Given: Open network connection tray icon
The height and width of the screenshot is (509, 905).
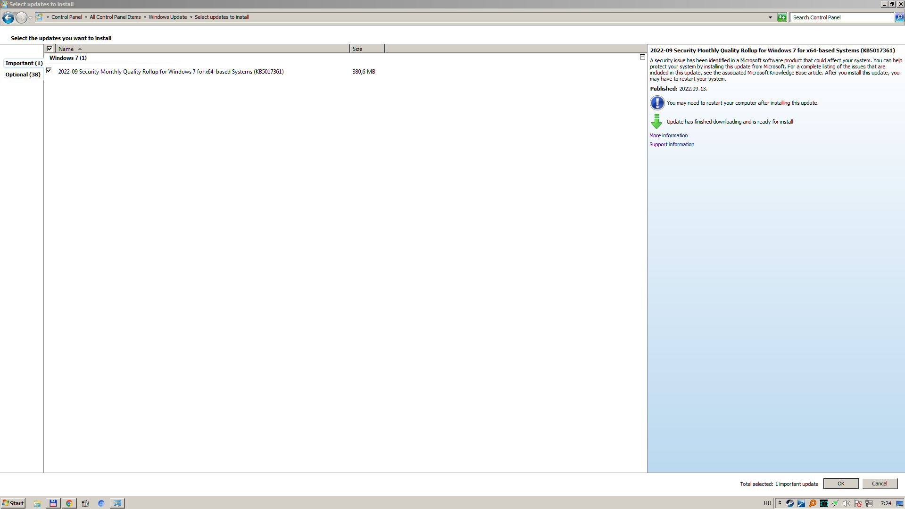Looking at the screenshot, I should tap(869, 503).
